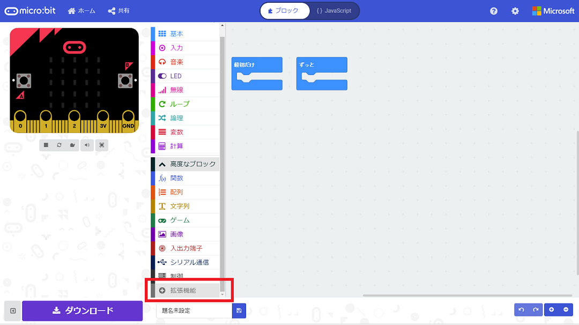Collapse the simulator panel with side toggle
This screenshot has height=325, width=579.
[12, 311]
